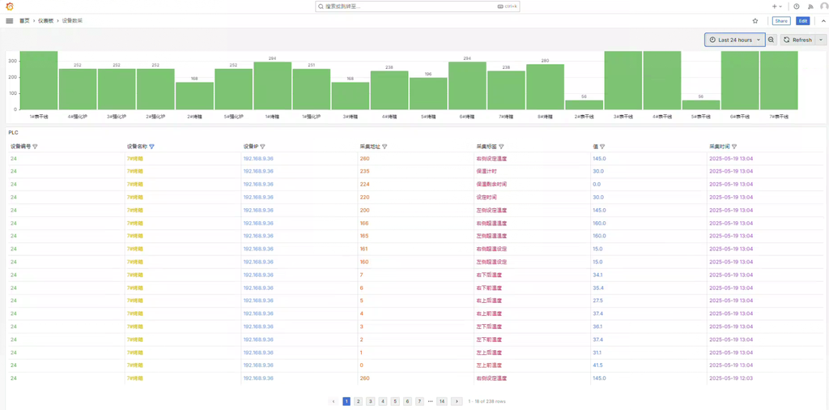Expand the refresh interval dropdown arrow

(821, 40)
